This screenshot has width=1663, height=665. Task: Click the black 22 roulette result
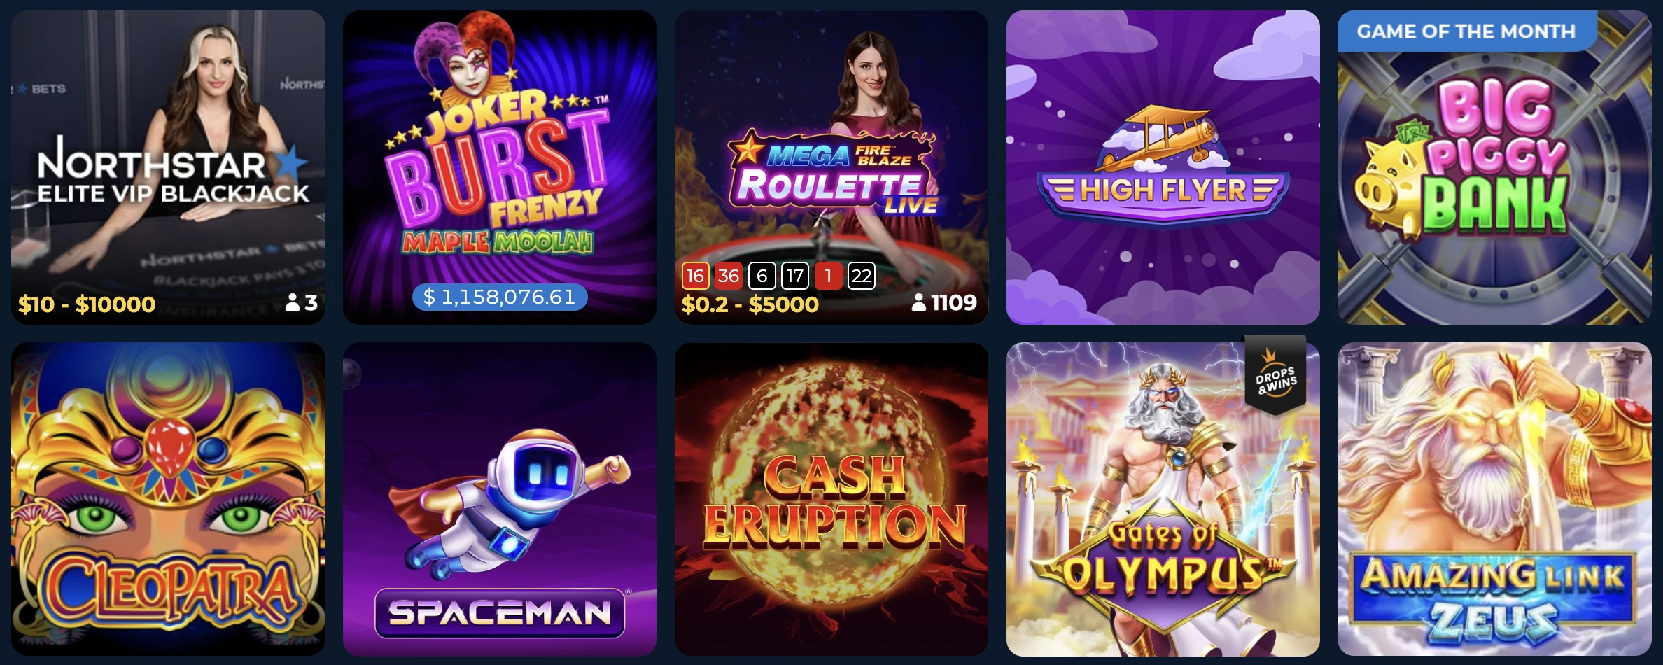click(861, 276)
